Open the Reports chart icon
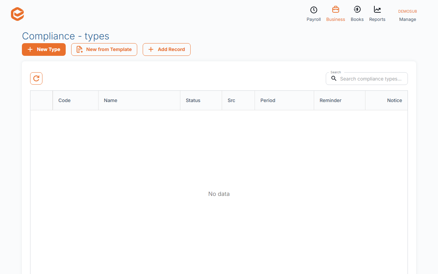Screen dimensions: 438x274 click(377, 10)
